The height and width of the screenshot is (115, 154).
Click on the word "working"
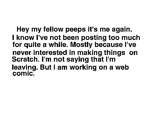(83, 68)
